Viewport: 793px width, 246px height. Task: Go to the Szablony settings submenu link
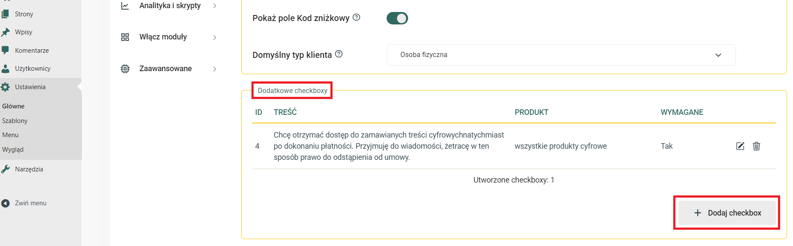[15, 121]
